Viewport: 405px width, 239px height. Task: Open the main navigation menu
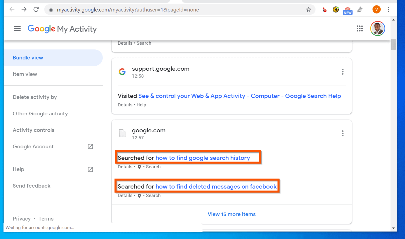point(17,28)
